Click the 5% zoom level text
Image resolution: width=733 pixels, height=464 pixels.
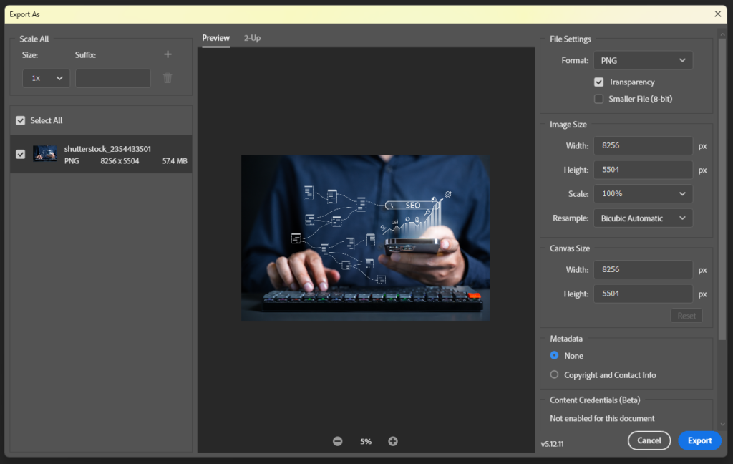(366, 441)
